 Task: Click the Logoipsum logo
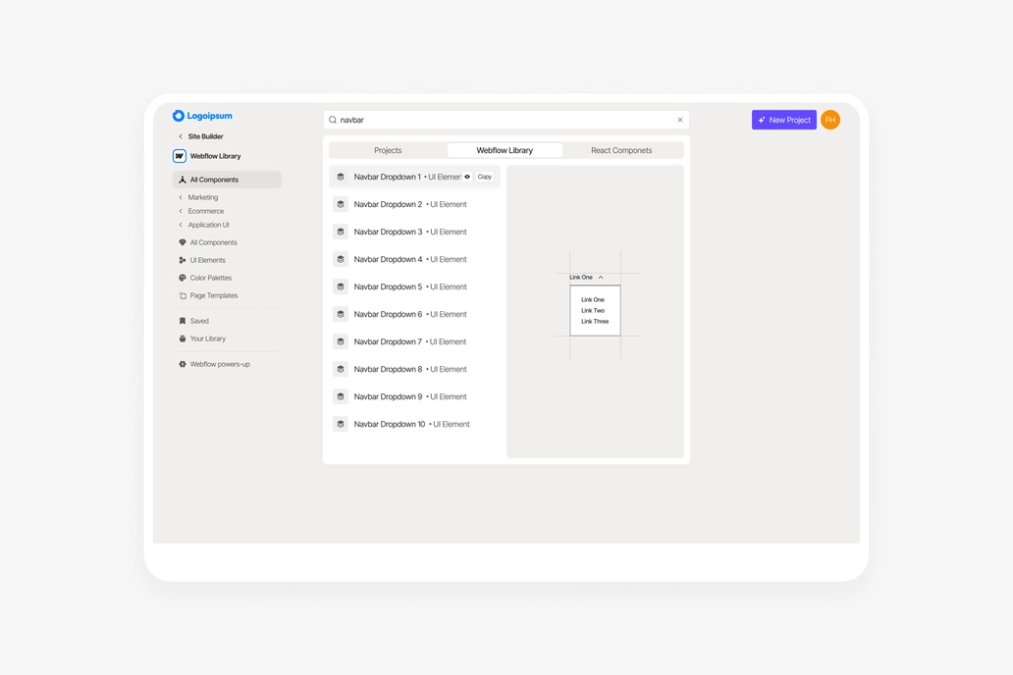pos(202,116)
